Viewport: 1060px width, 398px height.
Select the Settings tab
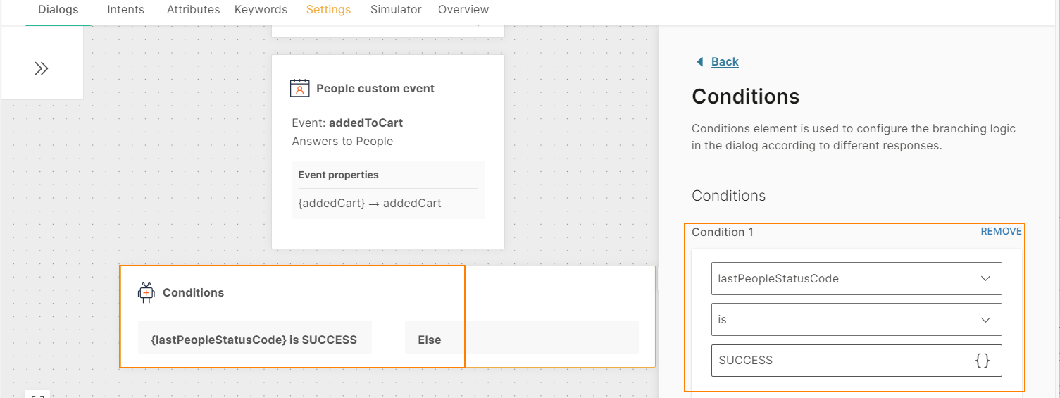[329, 10]
